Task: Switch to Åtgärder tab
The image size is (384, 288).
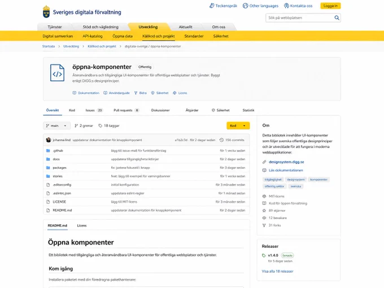Action: (x=192, y=110)
